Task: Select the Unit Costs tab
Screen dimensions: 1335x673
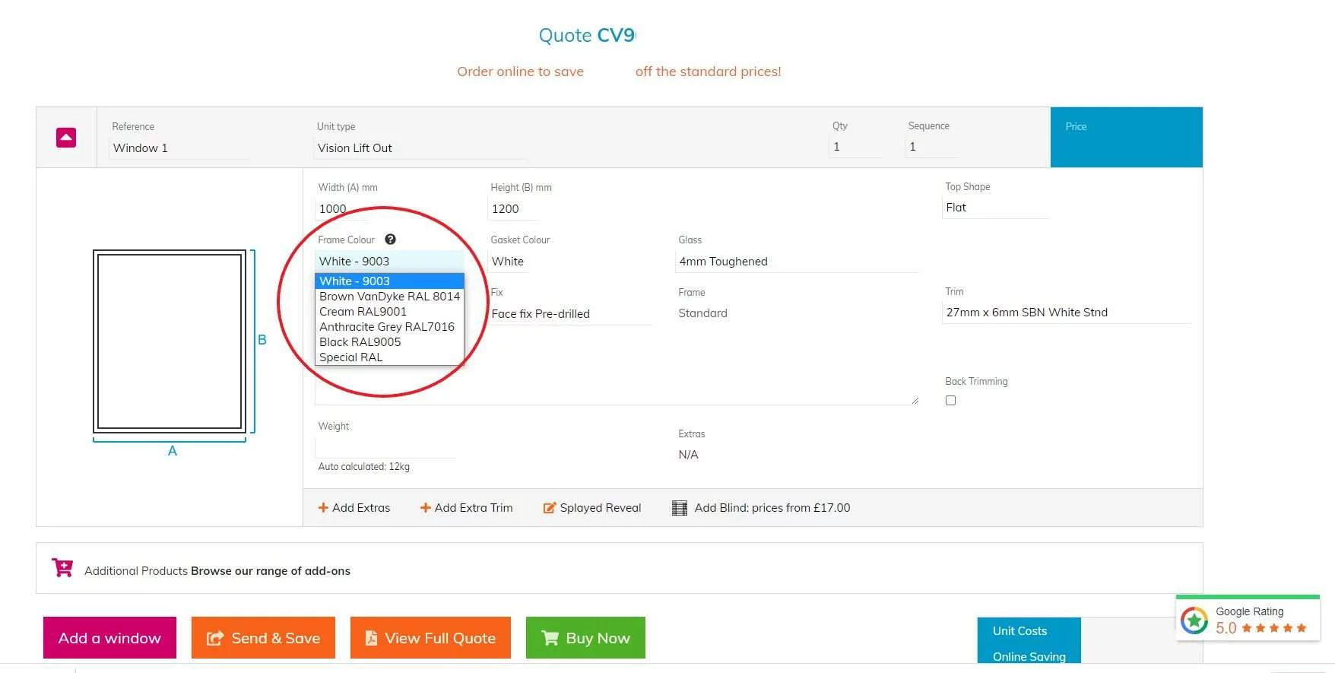Action: (1019, 631)
